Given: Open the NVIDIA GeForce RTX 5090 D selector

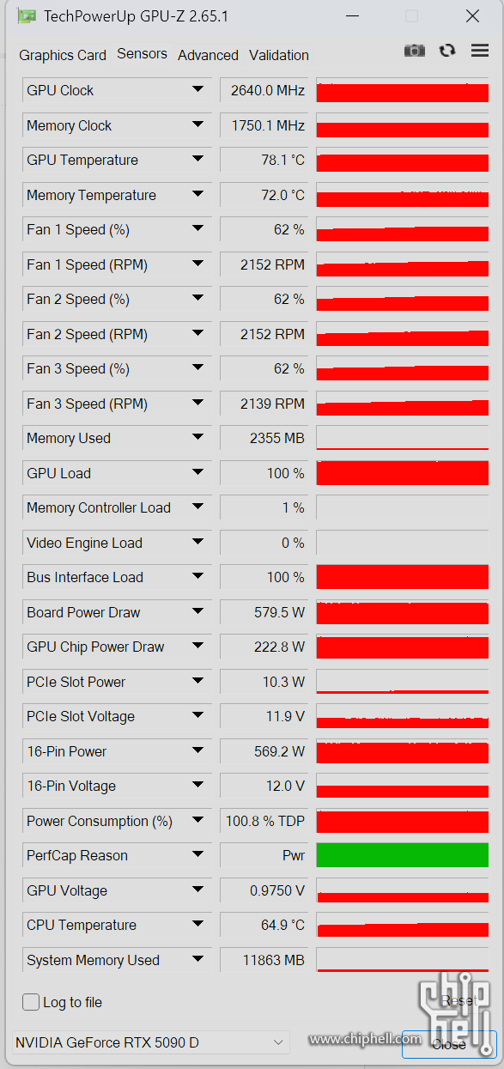Looking at the screenshot, I should (151, 1042).
